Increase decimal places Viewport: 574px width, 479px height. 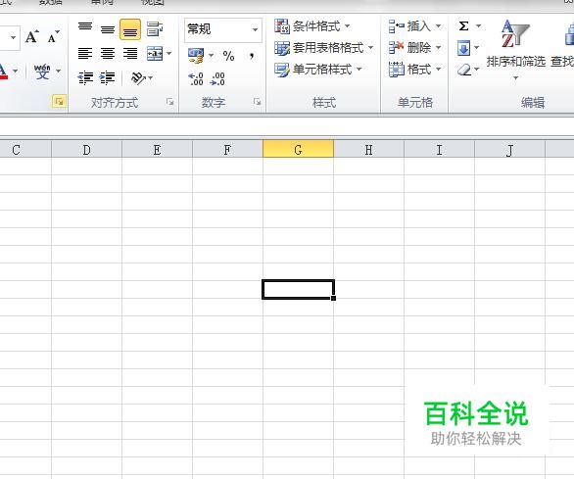pos(196,78)
